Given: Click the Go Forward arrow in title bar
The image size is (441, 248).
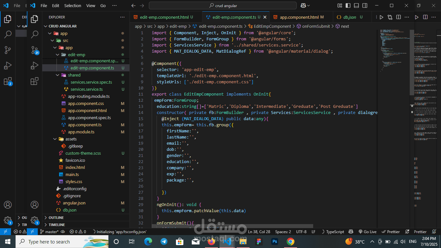Looking at the screenshot, I should pyautogui.click(x=142, y=5).
